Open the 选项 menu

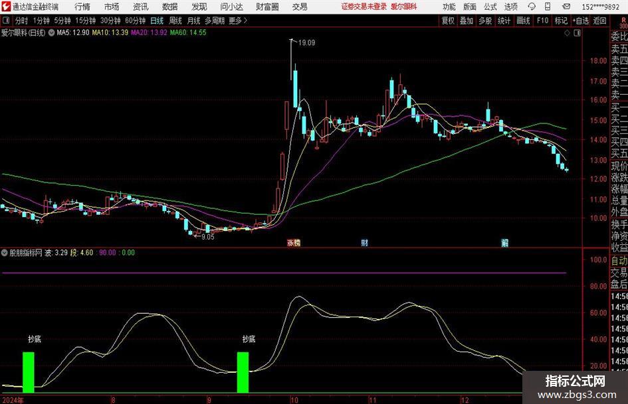coord(511,7)
